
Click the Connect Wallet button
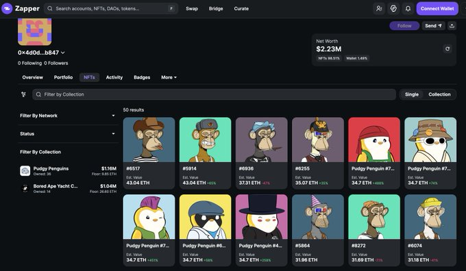pos(437,9)
